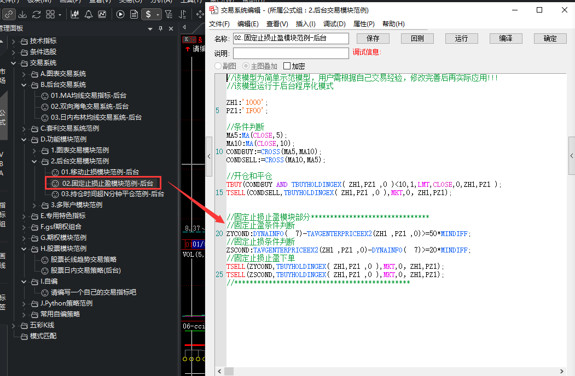Viewport: 575px width, 376px height.
Task: Open 文件(F) menu in editor window
Action: point(219,24)
